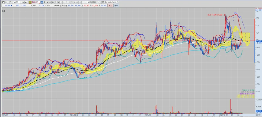The width and height of the screenshot is (262, 117).
Task: Click the 클래시스 stock name field
Action: click(36, 2)
